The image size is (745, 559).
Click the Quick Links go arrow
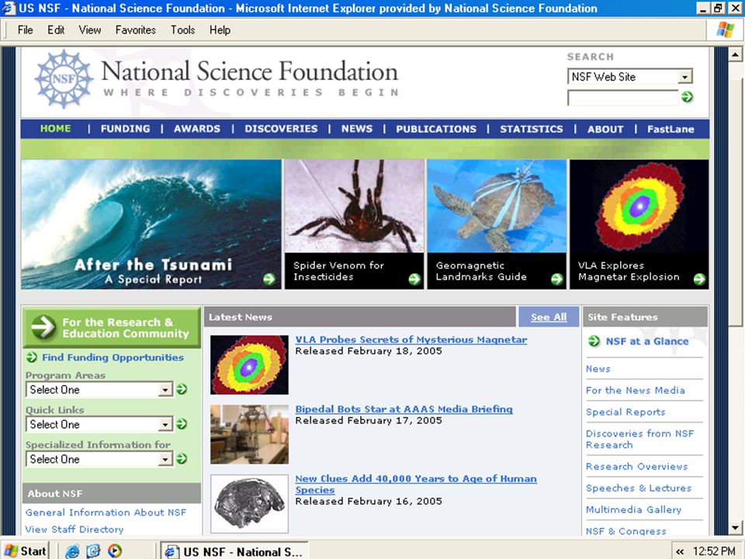[182, 424]
